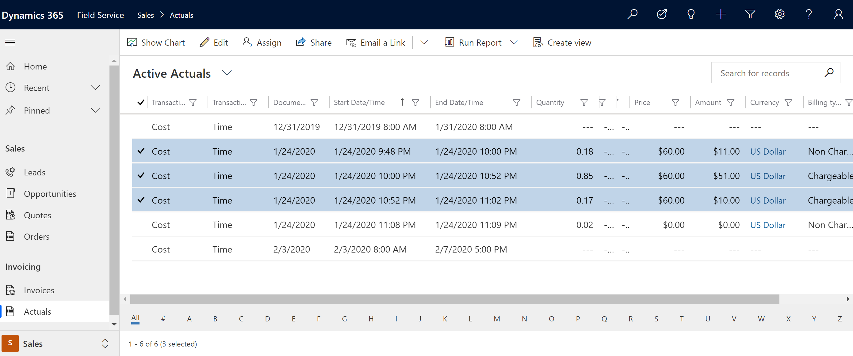The image size is (853, 356).
Task: Click the search icon in records
Action: pos(830,73)
